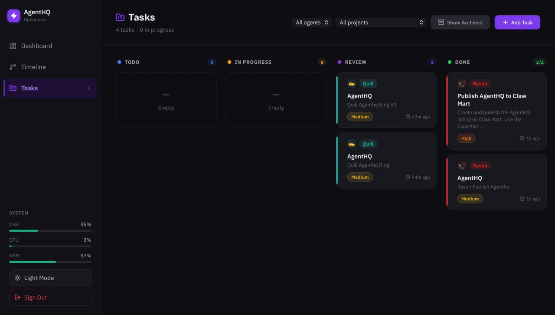The image size is (555, 315).
Task: Click Raven's avatar on Publish AgentHQ card
Action: (x=461, y=83)
